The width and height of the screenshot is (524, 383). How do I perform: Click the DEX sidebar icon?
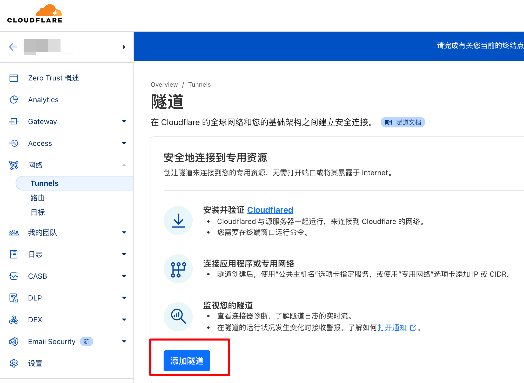(14, 320)
